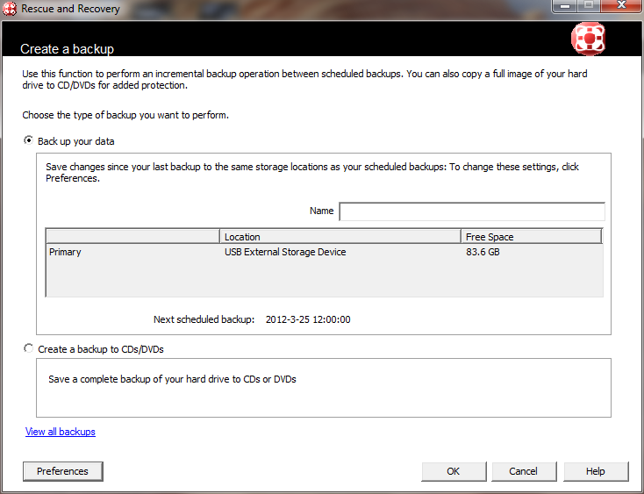This screenshot has width=644, height=494.
Task: Minimize the Rescue and Recovery window
Action: (563, 7)
